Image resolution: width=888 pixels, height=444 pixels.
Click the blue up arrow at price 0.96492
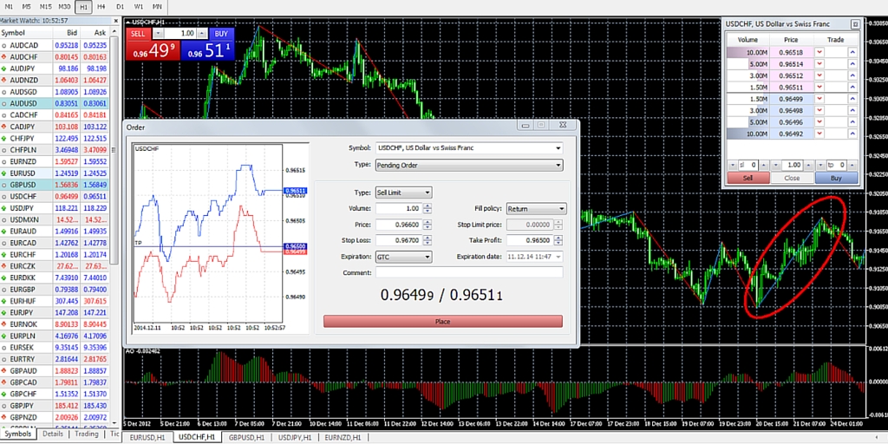(x=852, y=134)
